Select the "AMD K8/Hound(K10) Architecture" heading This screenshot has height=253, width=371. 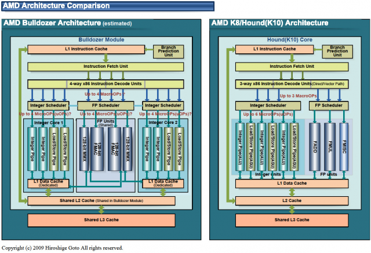click(x=270, y=23)
